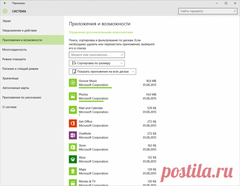Click the 162 КБ size value
Image resolution: width=240 pixels, height=186 pixels.
(x=152, y=145)
